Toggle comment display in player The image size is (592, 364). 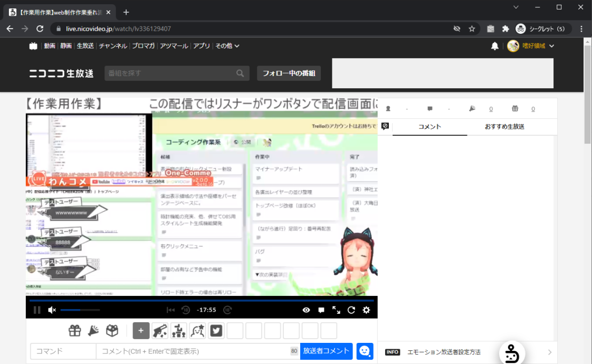click(321, 310)
